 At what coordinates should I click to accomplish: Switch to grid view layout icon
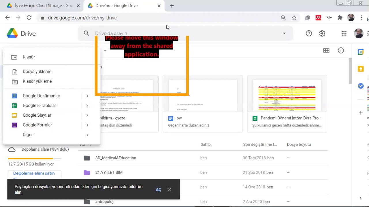coord(326,51)
